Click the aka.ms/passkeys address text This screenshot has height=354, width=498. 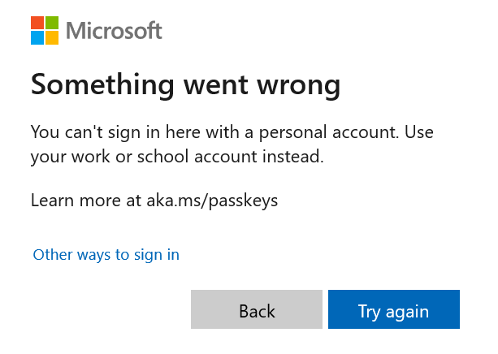tap(212, 201)
